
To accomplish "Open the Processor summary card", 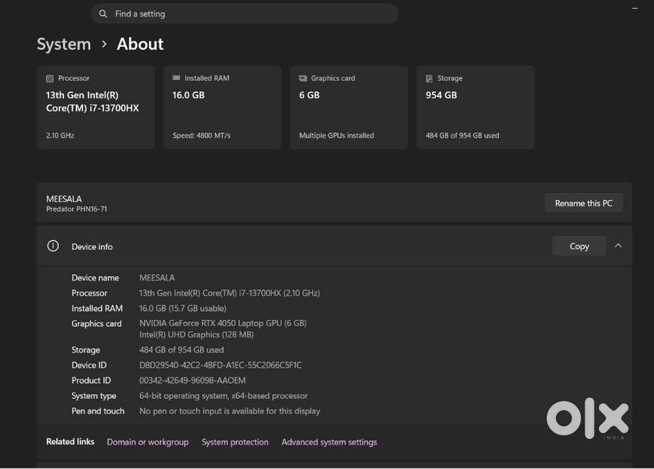I will tap(96, 107).
